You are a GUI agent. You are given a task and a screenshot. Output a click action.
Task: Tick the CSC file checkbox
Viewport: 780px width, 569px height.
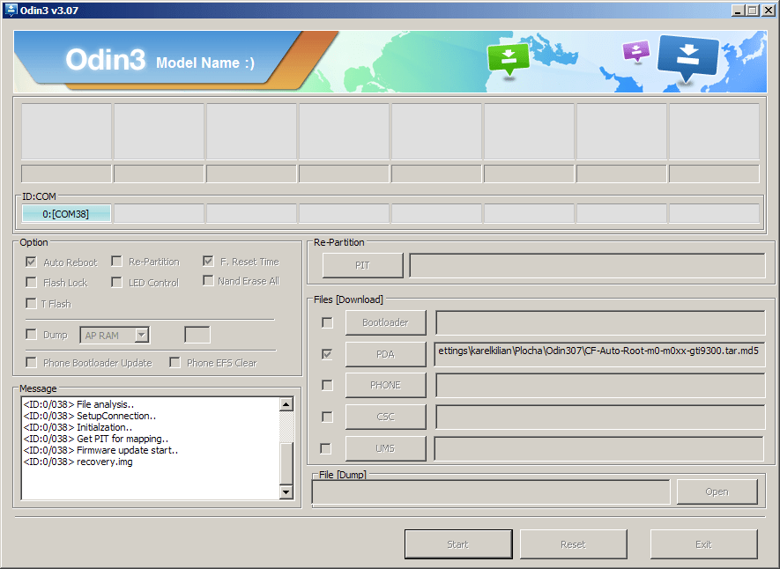(x=327, y=417)
